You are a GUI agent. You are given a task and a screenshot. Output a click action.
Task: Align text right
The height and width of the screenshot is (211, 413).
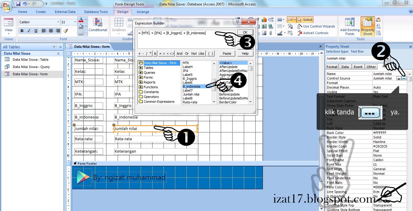click(x=58, y=31)
